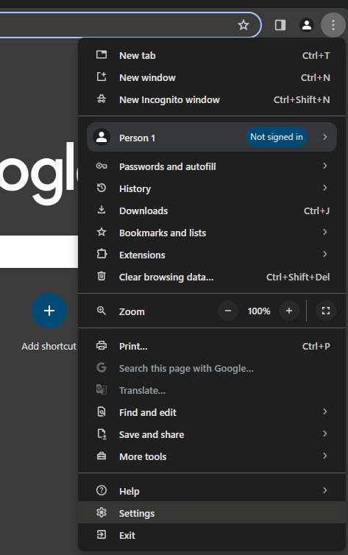Choose New window from menu
The width and height of the screenshot is (348, 555).
pos(212,77)
